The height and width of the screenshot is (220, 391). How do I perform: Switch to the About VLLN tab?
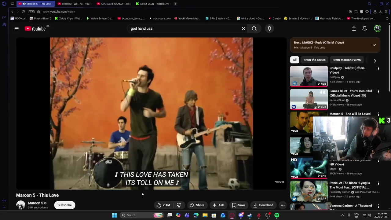click(153, 4)
